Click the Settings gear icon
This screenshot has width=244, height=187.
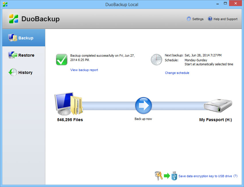(x=189, y=19)
